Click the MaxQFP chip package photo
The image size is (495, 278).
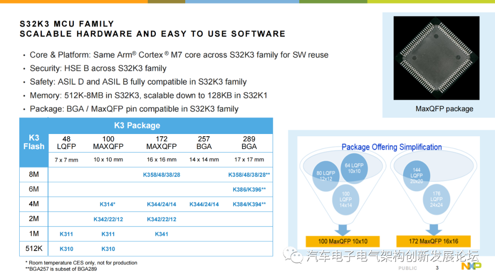point(436,58)
